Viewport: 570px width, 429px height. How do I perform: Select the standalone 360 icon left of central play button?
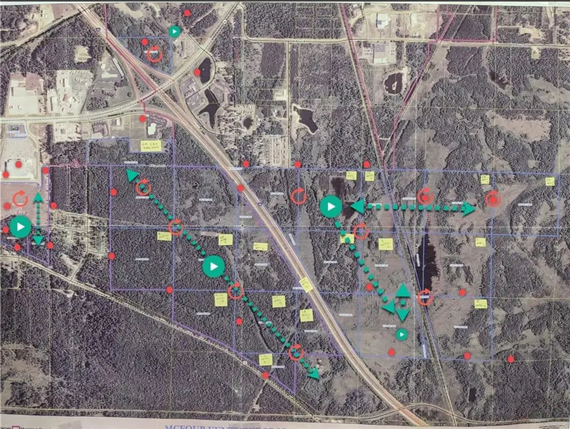(x=299, y=196)
